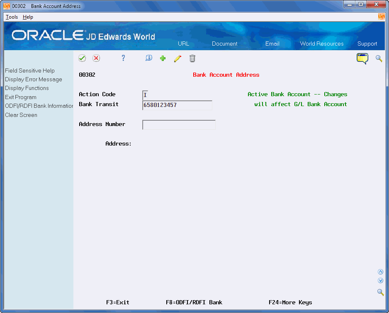
Task: Click the top-right magnifier search icon
Action: [x=379, y=58]
